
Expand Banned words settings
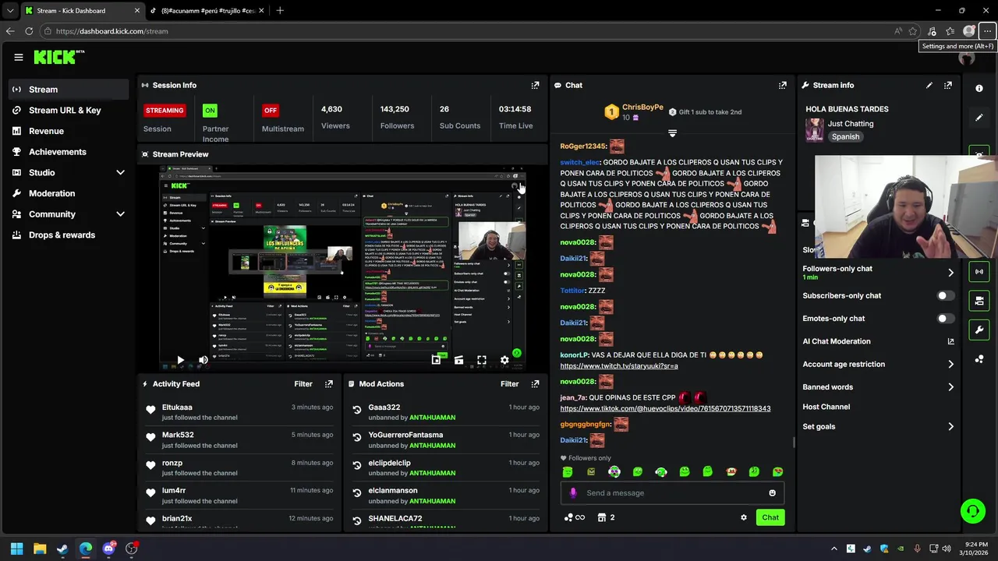[950, 387]
